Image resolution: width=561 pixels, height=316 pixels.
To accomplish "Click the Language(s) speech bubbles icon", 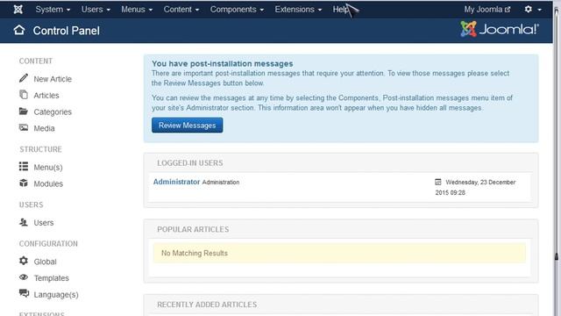I will tap(24, 293).
